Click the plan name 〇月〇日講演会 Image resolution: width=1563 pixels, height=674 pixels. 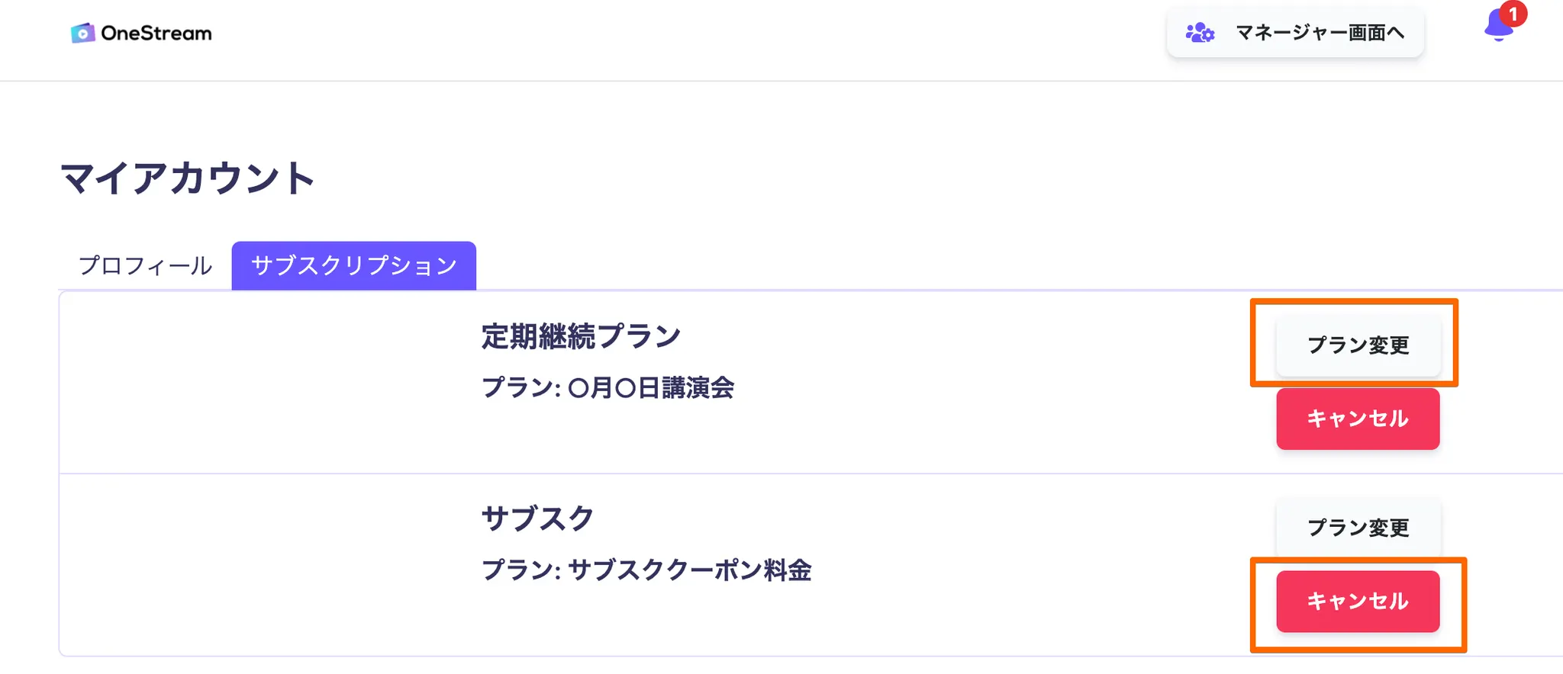click(x=651, y=388)
